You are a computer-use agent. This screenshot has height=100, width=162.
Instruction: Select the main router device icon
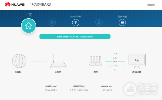pos(58,61)
